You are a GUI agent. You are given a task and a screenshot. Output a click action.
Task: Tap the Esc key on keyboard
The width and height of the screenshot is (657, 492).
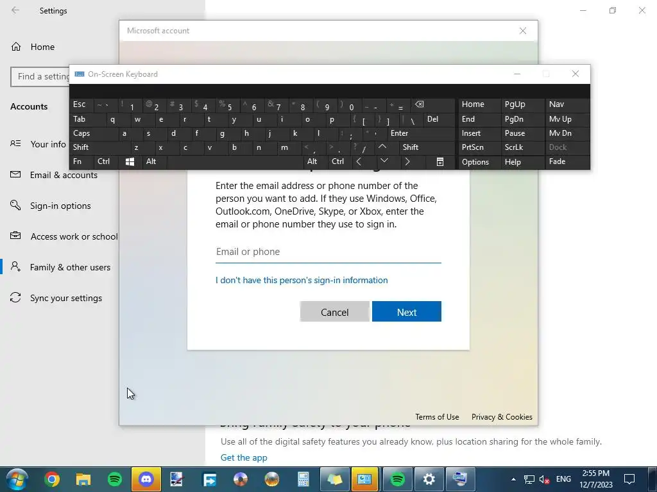tap(81, 104)
